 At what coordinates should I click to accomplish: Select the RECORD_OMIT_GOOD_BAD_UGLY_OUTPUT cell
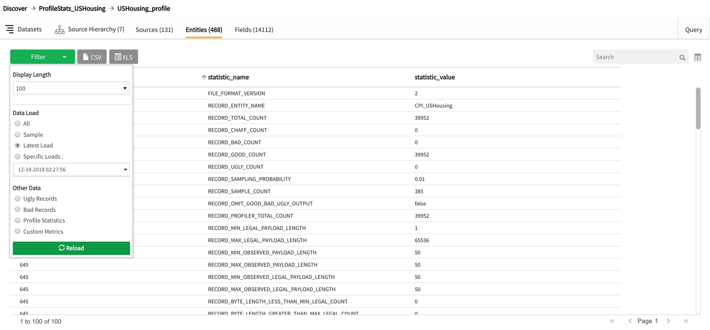[x=260, y=204]
